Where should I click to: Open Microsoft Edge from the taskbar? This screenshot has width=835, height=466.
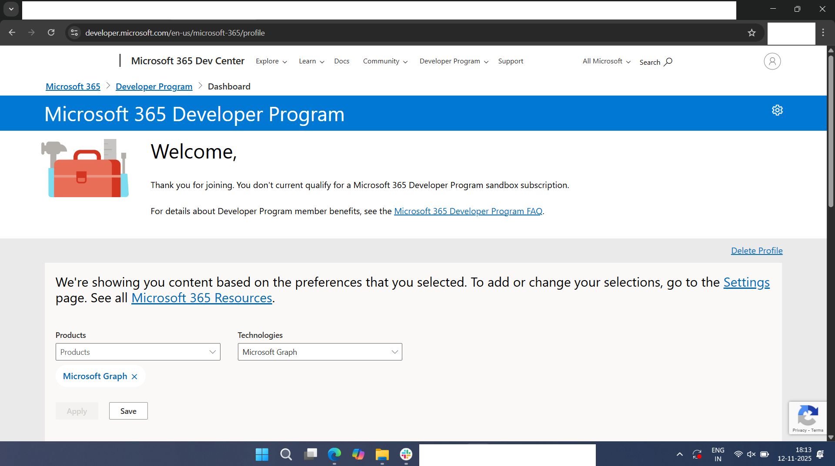tap(334, 454)
